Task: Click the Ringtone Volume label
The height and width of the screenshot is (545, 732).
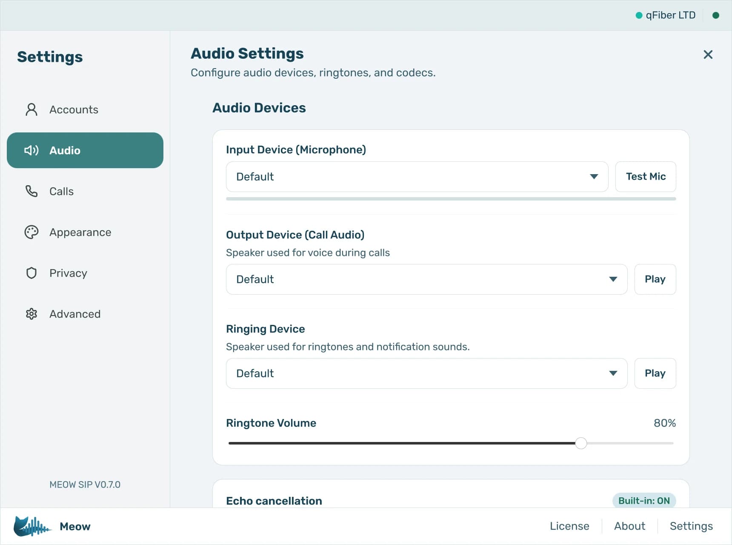Action: (271, 423)
